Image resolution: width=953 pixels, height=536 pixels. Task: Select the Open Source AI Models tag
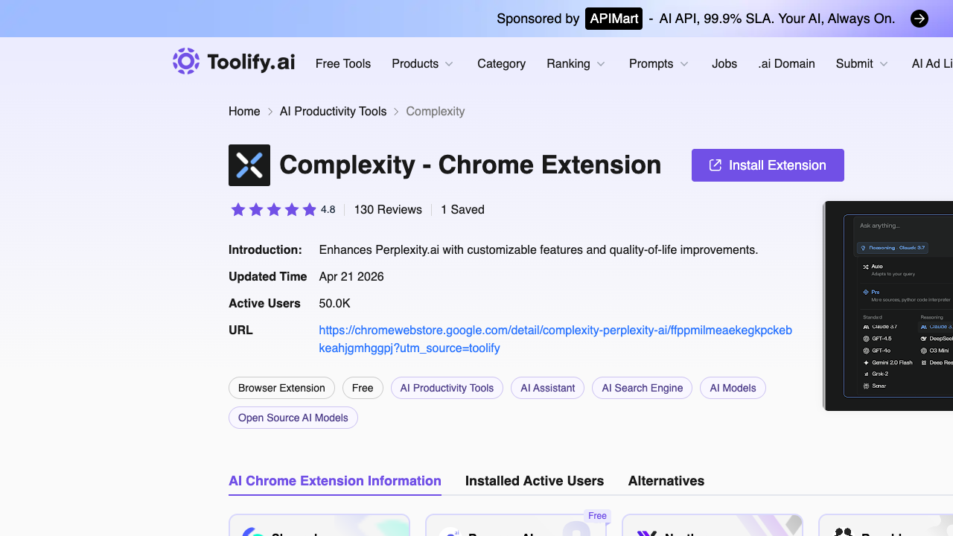click(293, 418)
